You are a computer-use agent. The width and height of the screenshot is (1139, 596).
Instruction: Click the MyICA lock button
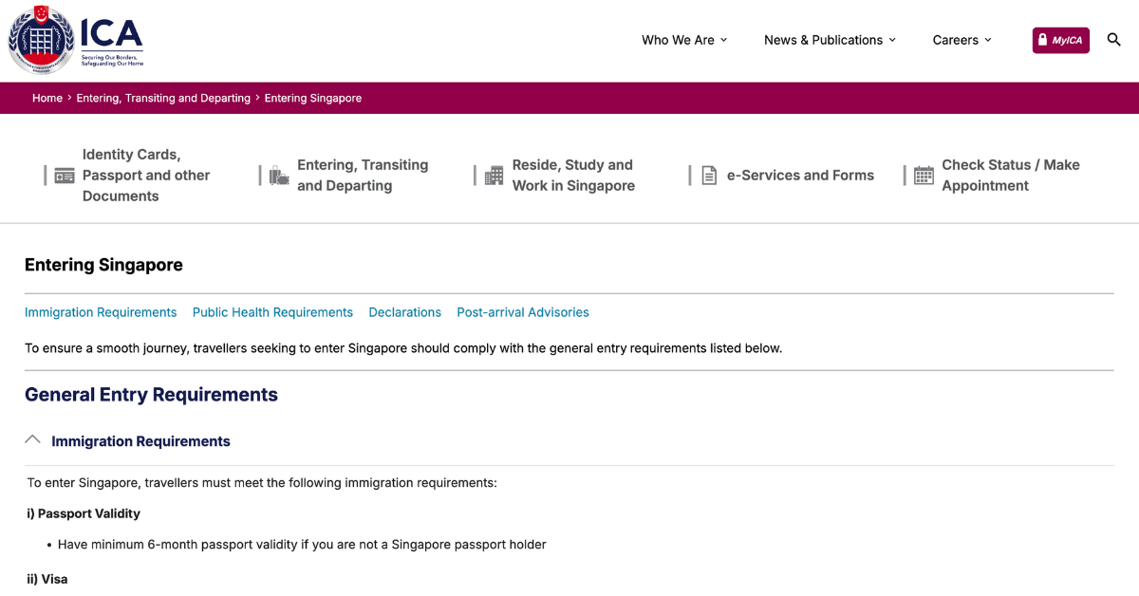[1060, 40]
